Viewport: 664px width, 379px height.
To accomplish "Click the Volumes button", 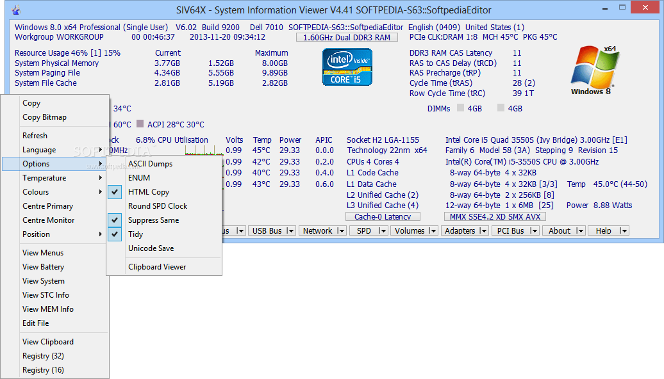I will (410, 231).
